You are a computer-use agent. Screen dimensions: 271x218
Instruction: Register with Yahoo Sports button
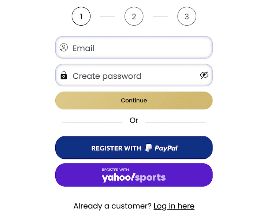(134, 175)
